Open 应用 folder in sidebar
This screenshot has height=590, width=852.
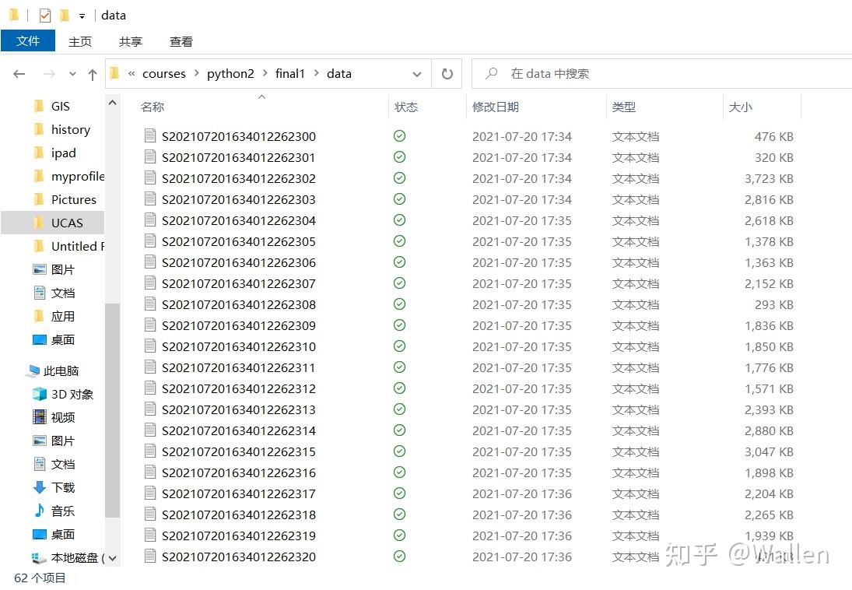[x=62, y=317]
